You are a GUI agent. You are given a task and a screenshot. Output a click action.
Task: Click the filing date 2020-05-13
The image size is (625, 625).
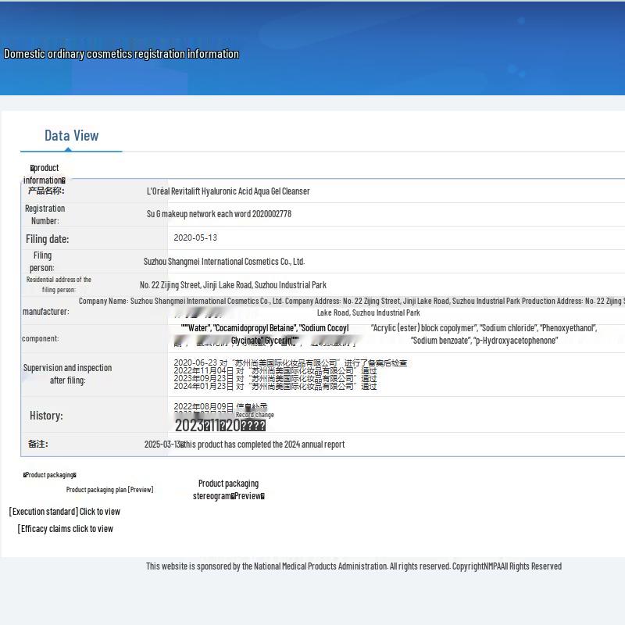tap(195, 237)
